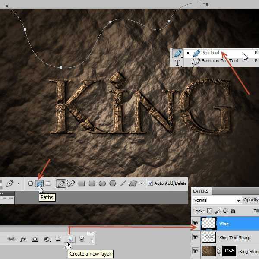Click Create a new layer icon

pyautogui.click(x=69, y=239)
